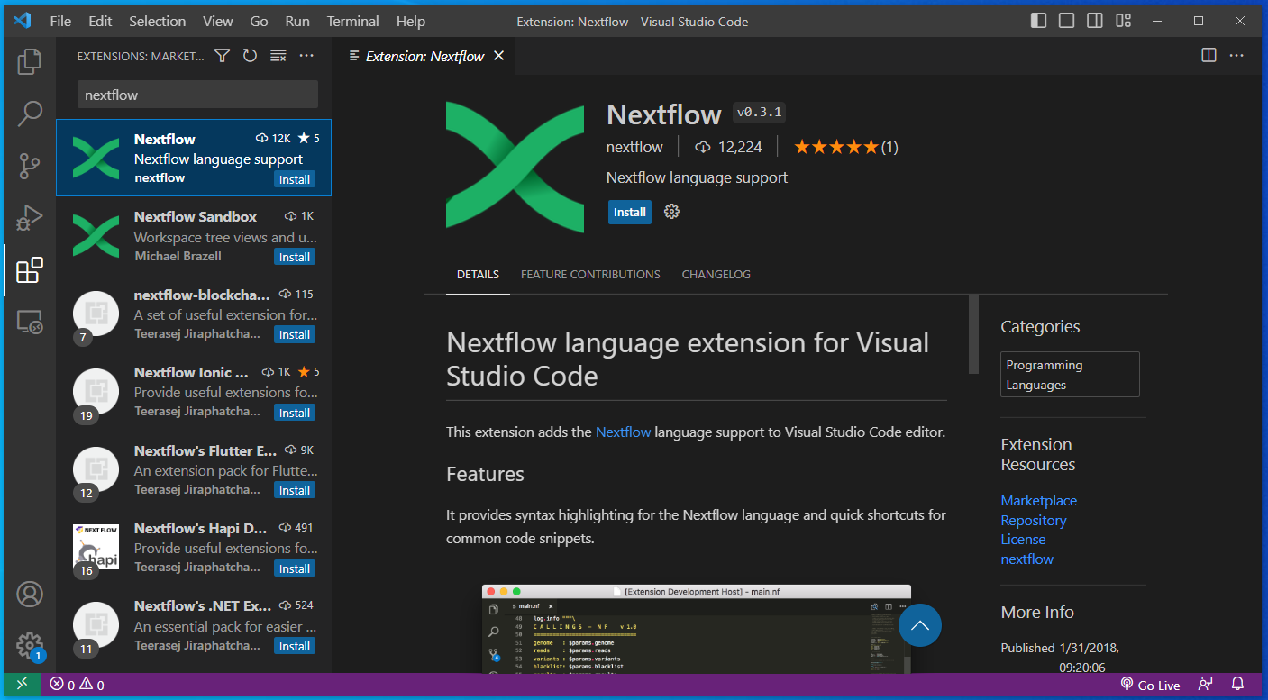The width and height of the screenshot is (1268, 700).
Task: Open the File menu
Action: pyautogui.click(x=60, y=21)
